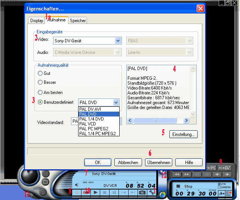Select the Gut quality radio button
Screen dimensions: 240x200
point(40,73)
